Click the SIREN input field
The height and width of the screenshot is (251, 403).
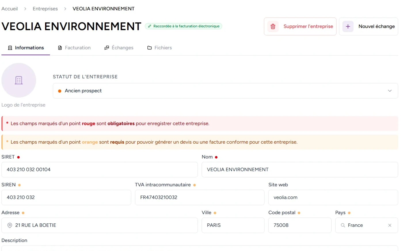point(66,198)
